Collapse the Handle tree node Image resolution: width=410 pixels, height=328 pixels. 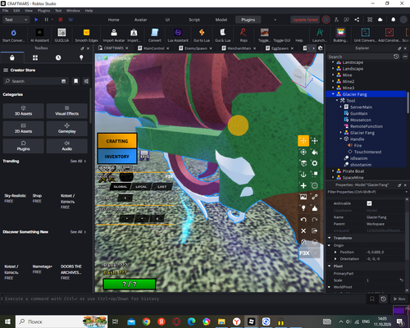(341, 139)
